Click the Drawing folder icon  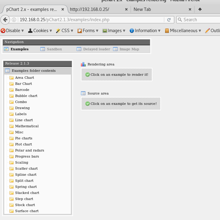pyautogui.click(x=12, y=108)
